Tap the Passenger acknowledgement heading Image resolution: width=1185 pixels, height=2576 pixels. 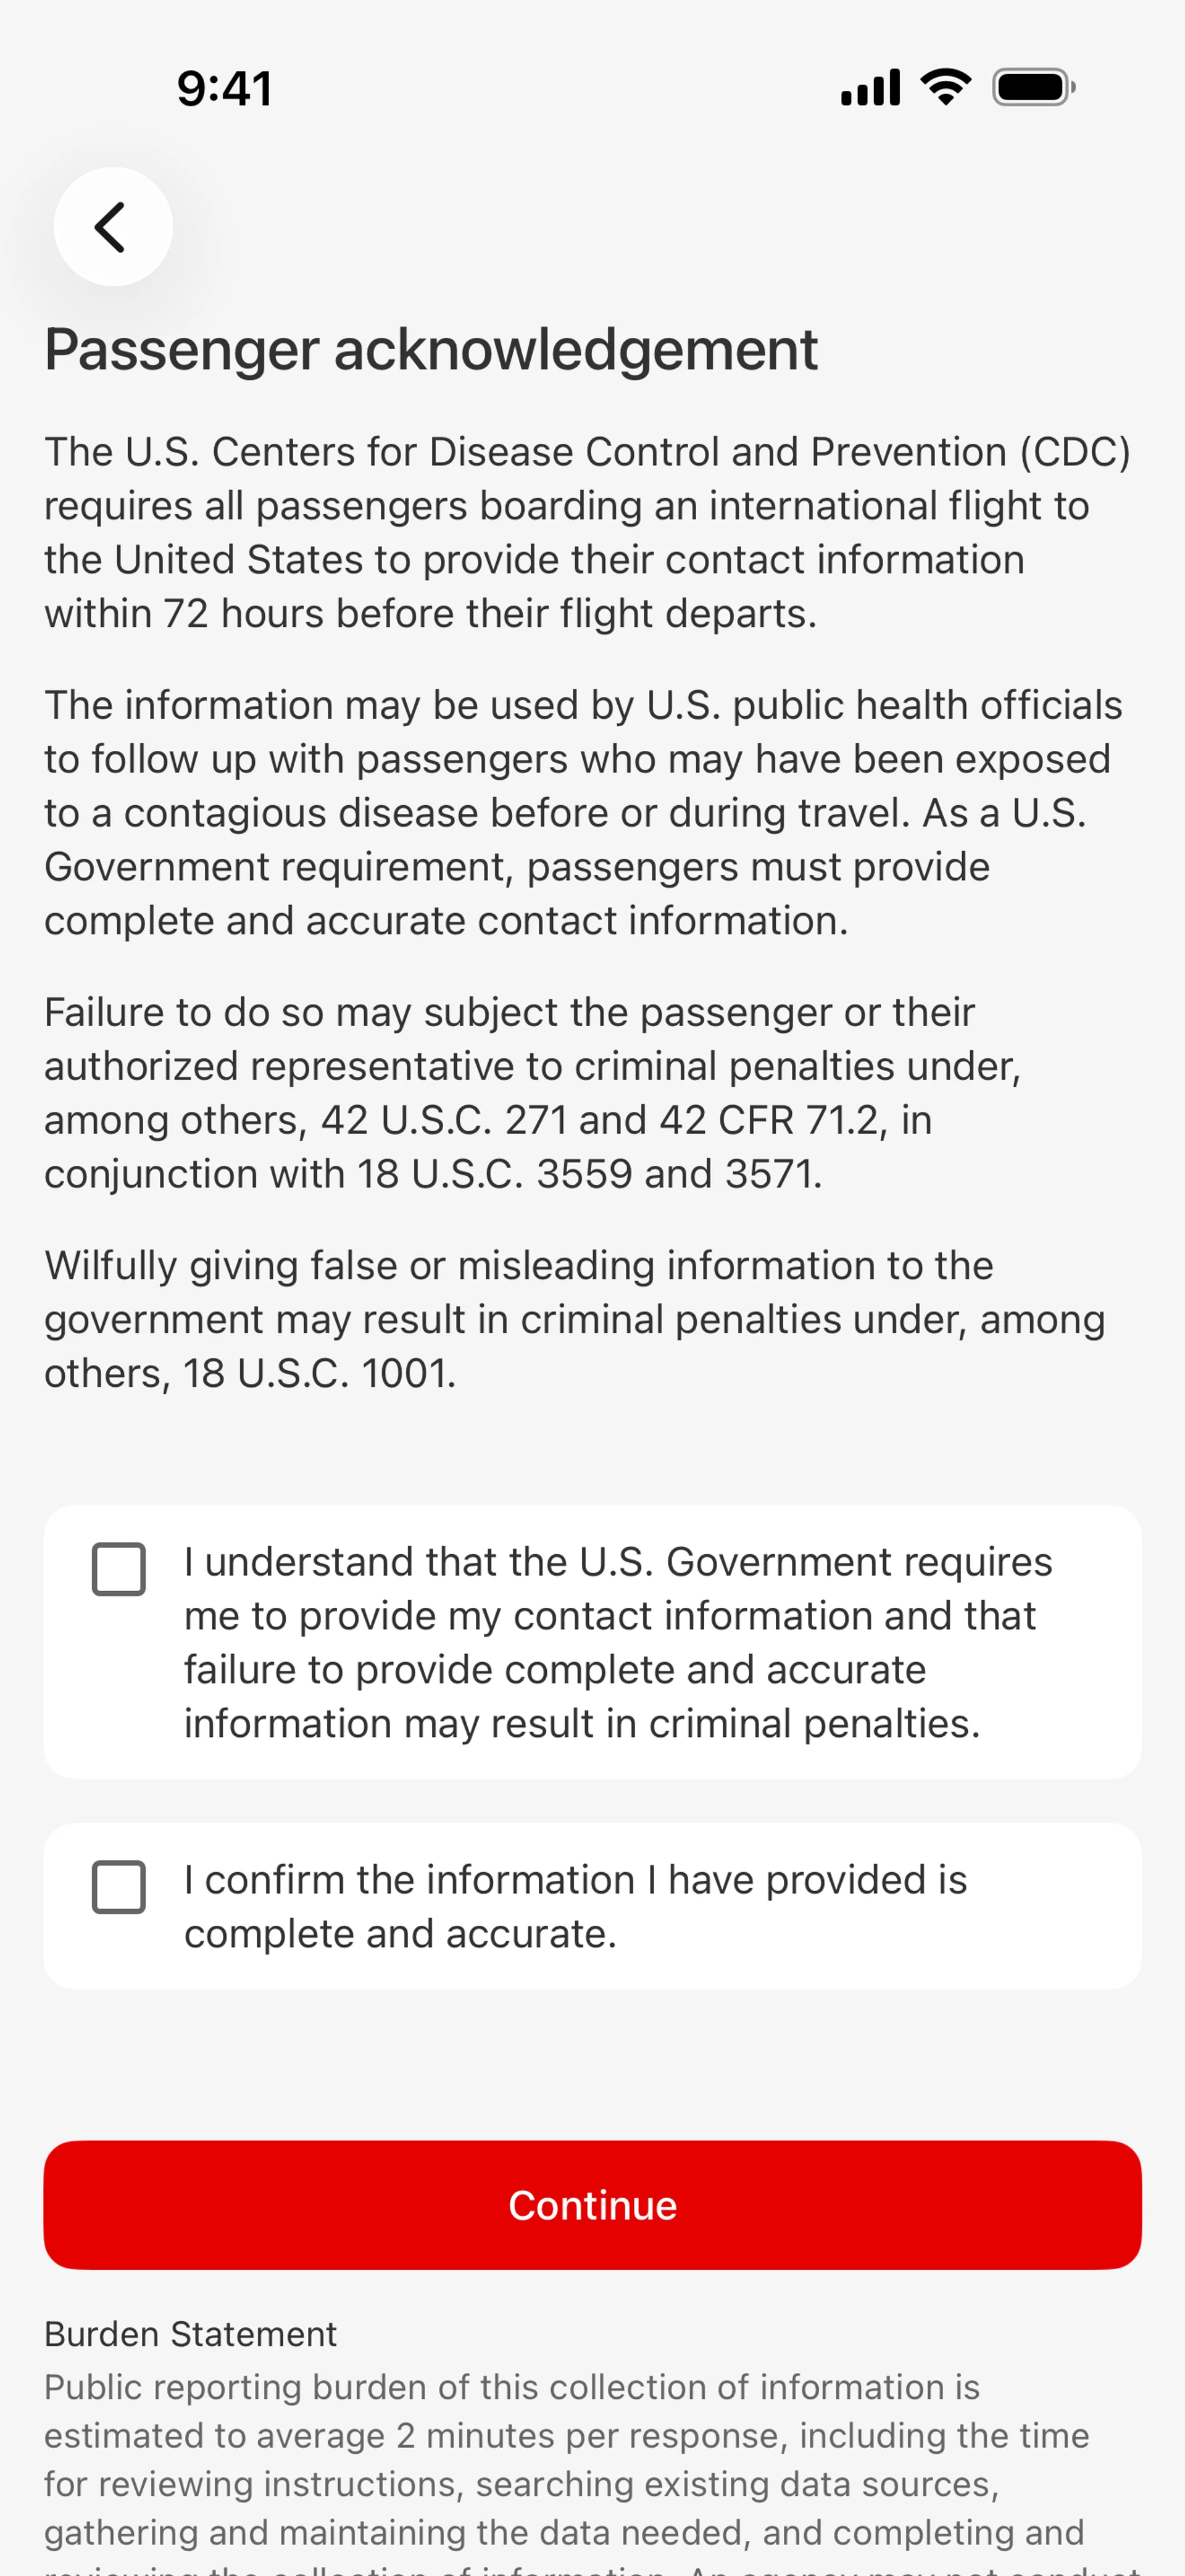(x=431, y=350)
